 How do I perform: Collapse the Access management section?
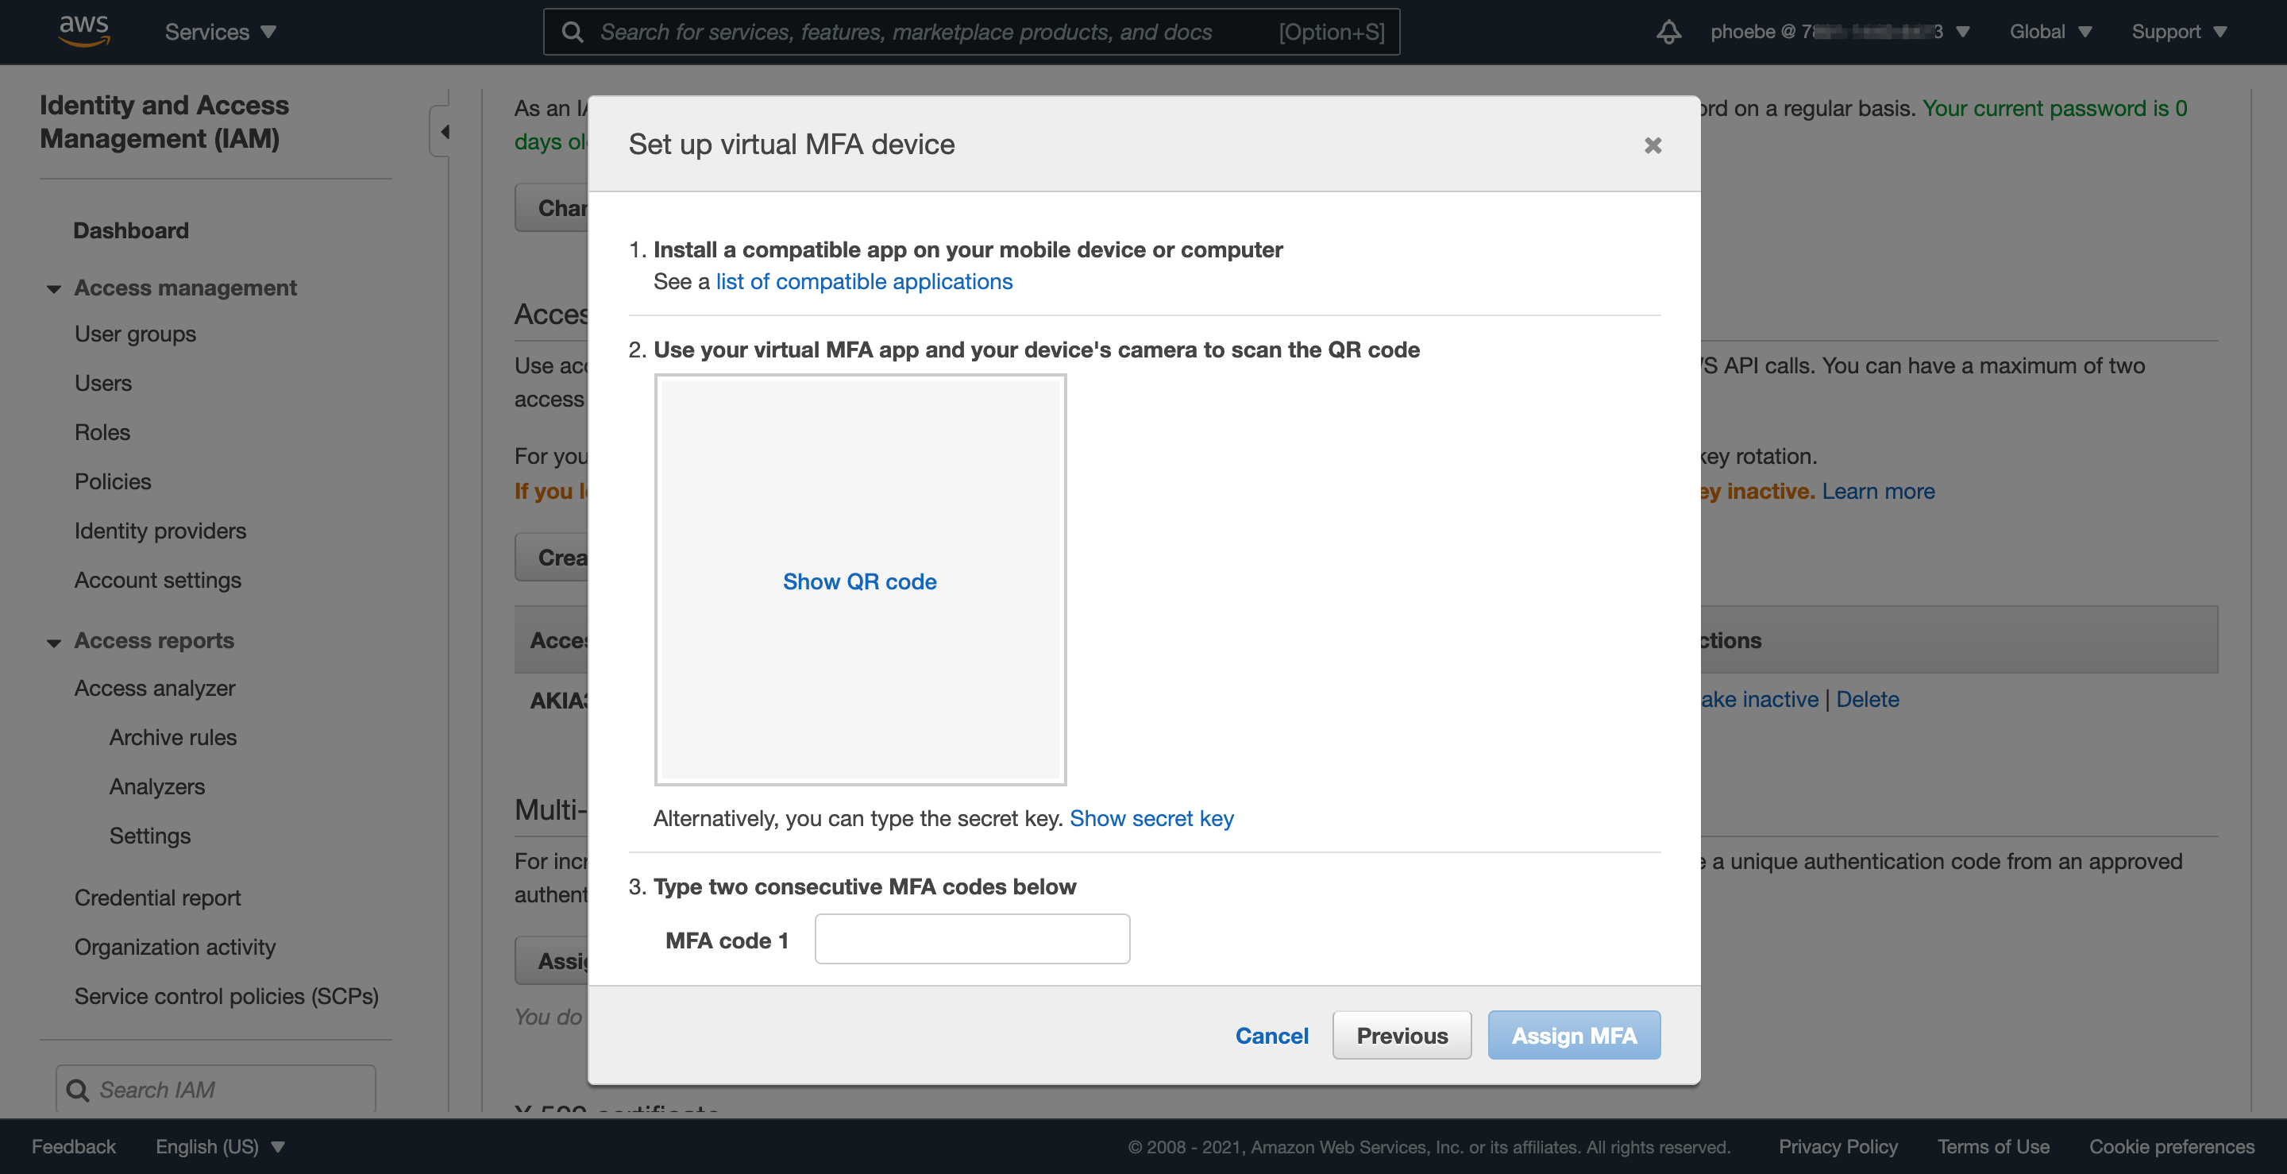pos(54,288)
